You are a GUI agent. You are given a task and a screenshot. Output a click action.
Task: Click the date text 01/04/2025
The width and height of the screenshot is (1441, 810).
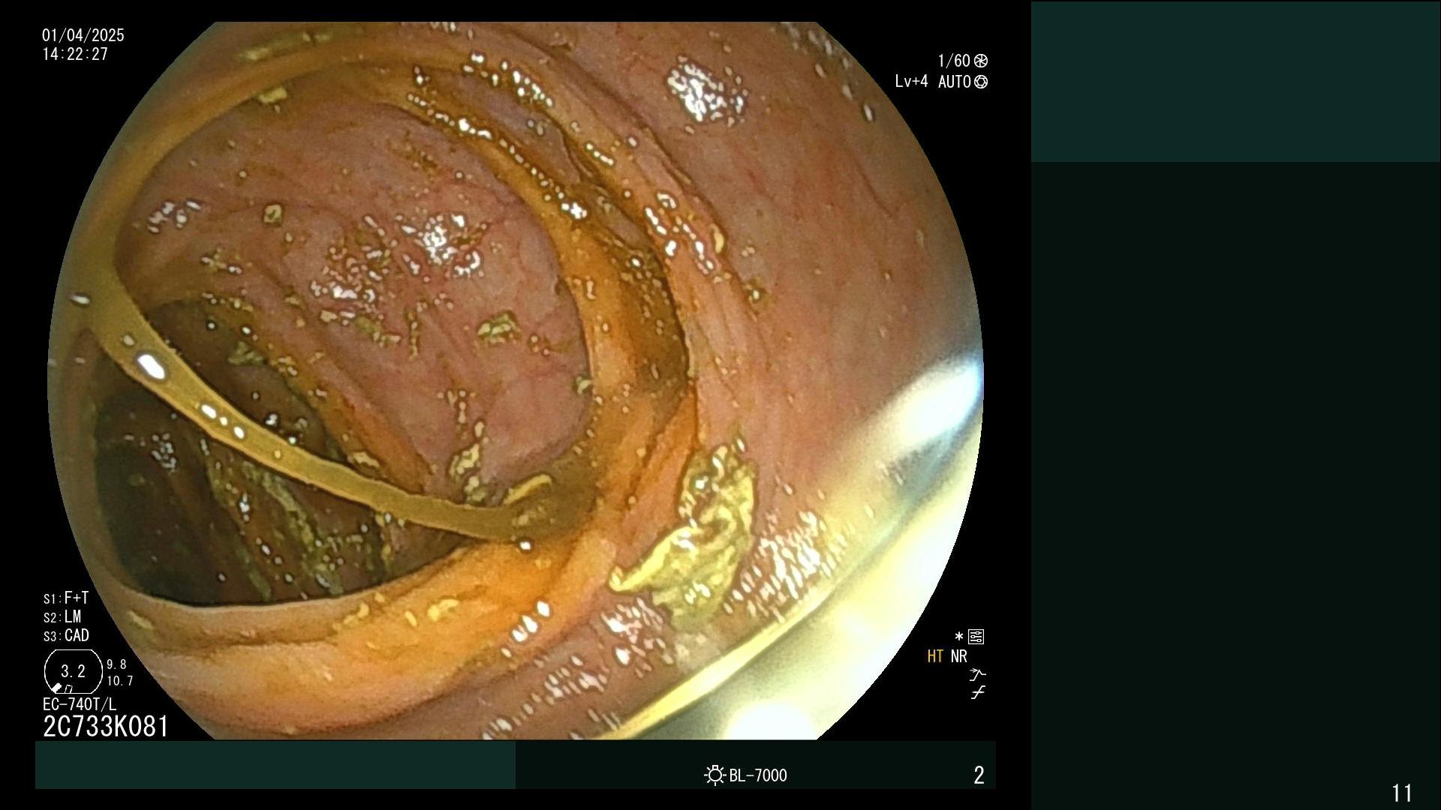83,35
